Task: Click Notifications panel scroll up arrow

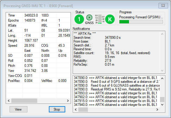Action: pos(162,34)
